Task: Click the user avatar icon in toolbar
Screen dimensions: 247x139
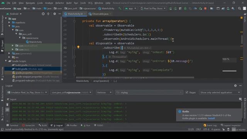Action: pos(244,8)
